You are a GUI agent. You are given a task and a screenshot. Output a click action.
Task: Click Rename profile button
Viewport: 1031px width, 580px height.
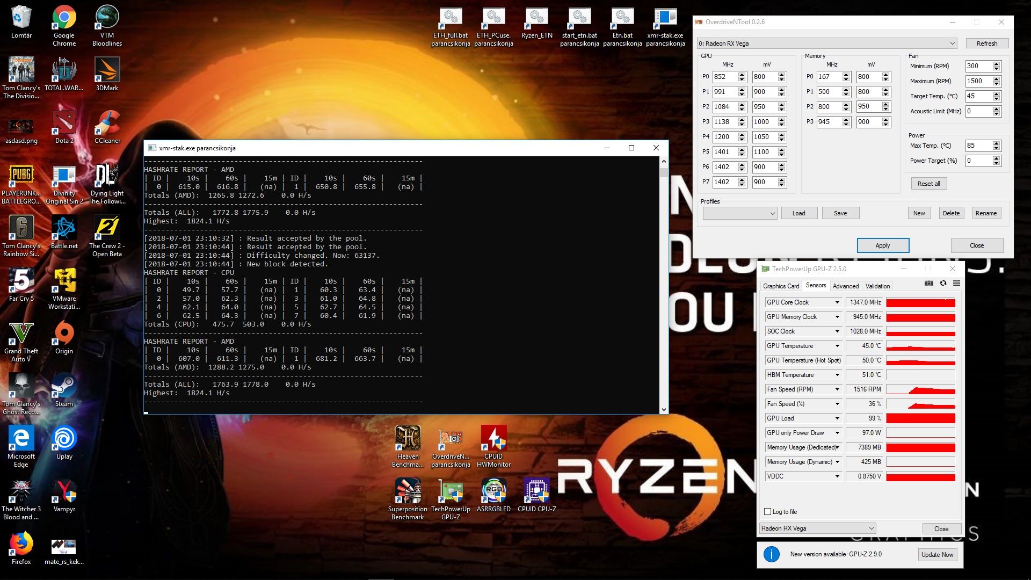986,213
